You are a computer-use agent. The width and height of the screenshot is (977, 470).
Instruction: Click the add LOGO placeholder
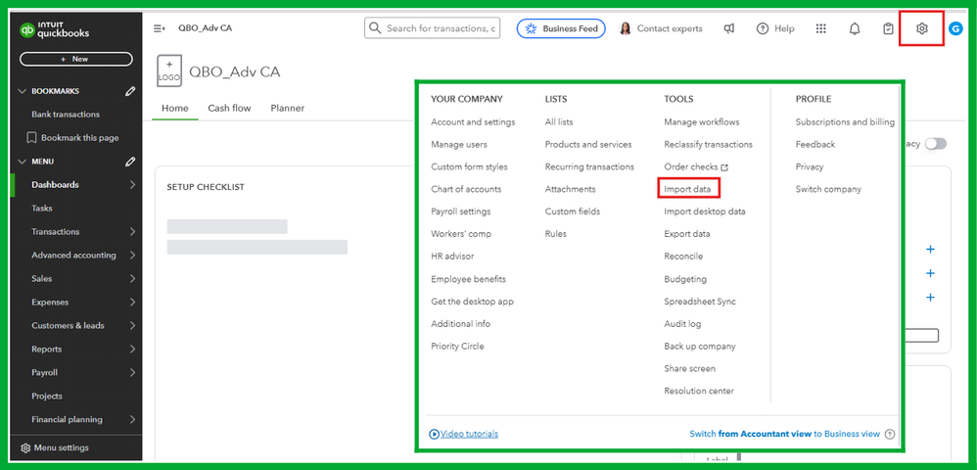[169, 70]
